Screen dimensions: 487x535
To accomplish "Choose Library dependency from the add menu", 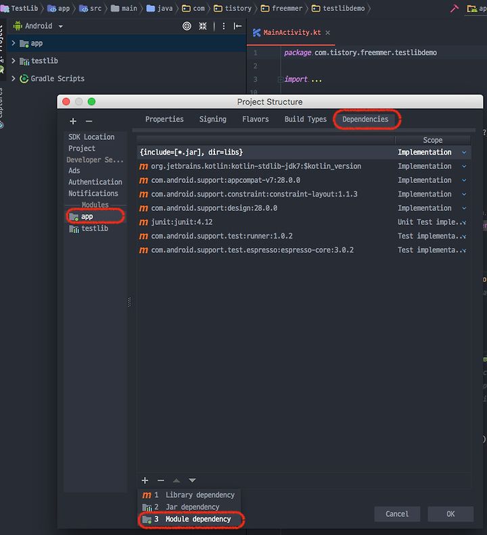I will 189,494.
